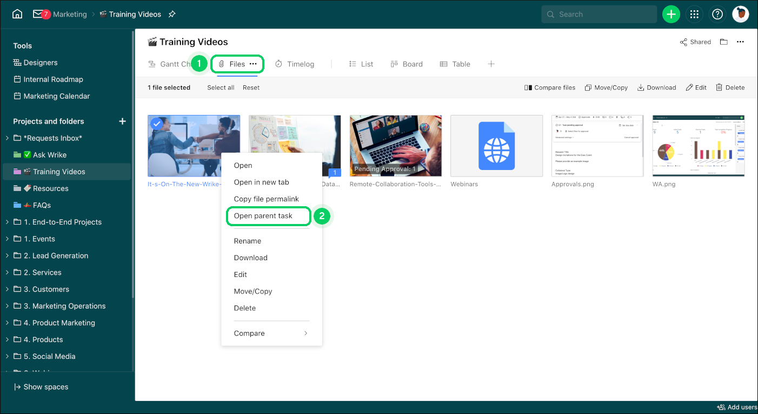The height and width of the screenshot is (414, 758).
Task: Expand 1. End-to-End Projects folder
Action: tap(7, 222)
